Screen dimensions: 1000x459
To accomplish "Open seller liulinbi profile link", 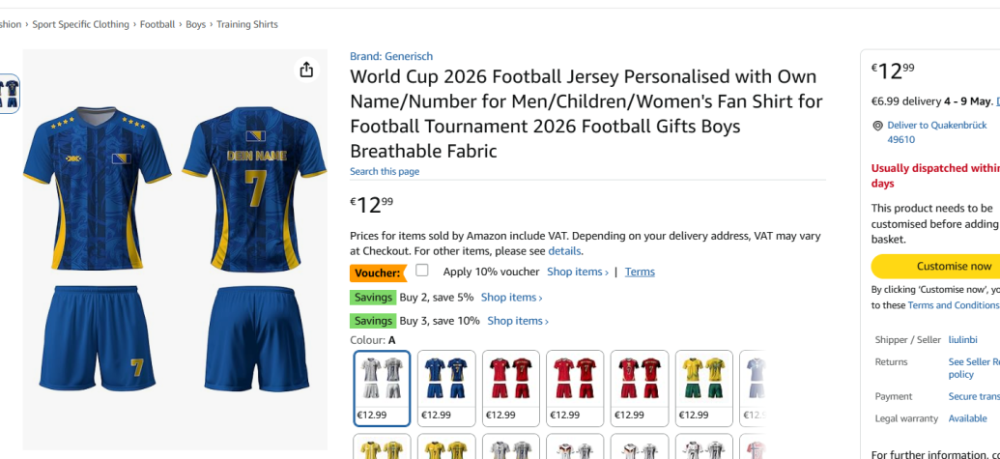I will (962, 340).
